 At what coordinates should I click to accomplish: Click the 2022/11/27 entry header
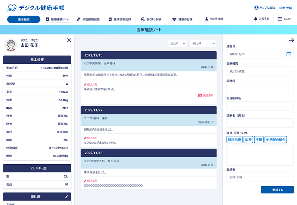tap(148, 110)
